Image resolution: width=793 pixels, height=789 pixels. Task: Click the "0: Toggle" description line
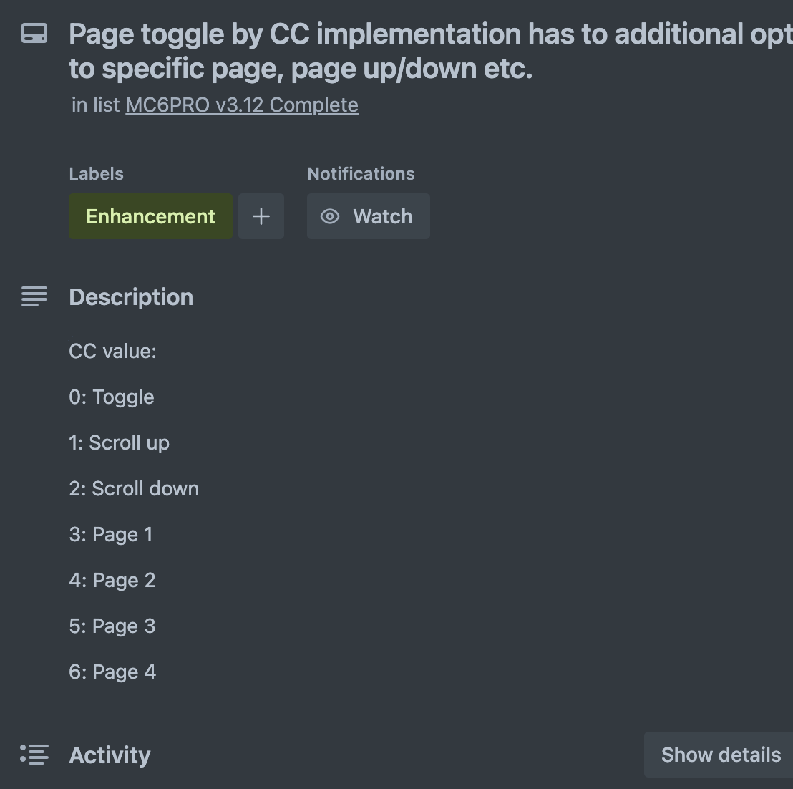pyautogui.click(x=112, y=397)
